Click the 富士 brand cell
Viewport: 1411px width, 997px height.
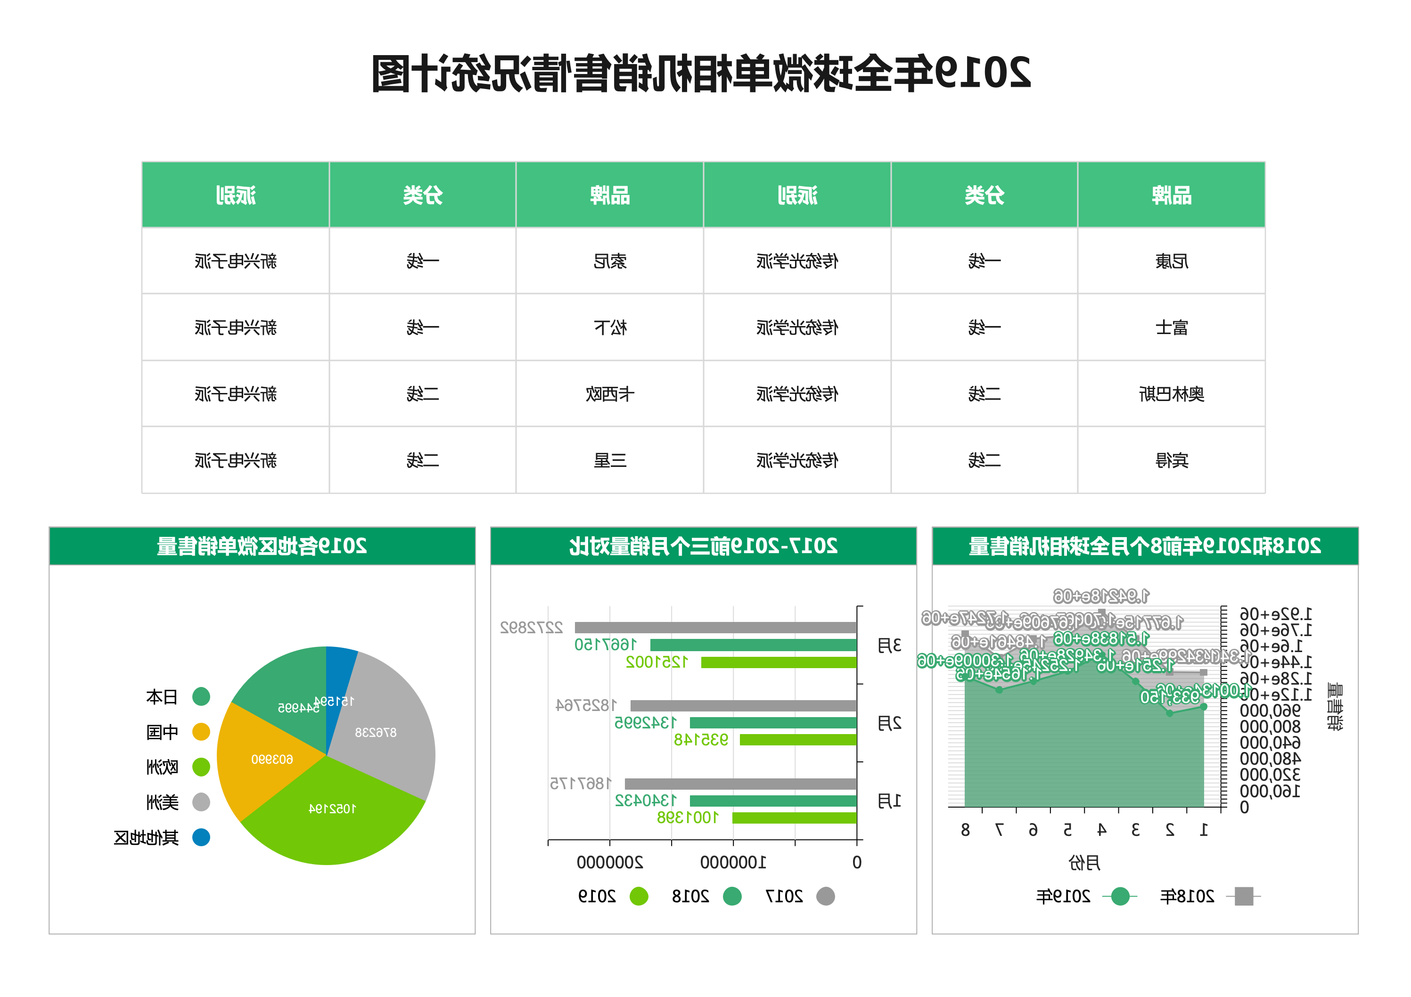pyautogui.click(x=1171, y=327)
